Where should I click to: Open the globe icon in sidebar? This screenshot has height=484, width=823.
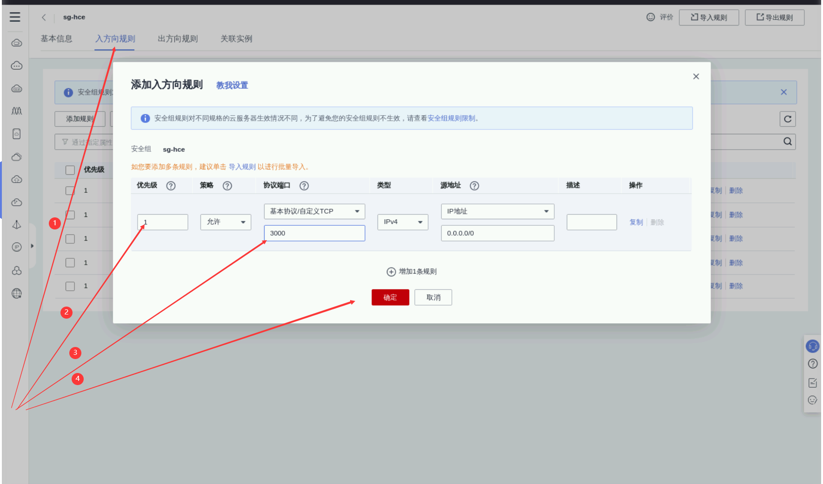(17, 294)
